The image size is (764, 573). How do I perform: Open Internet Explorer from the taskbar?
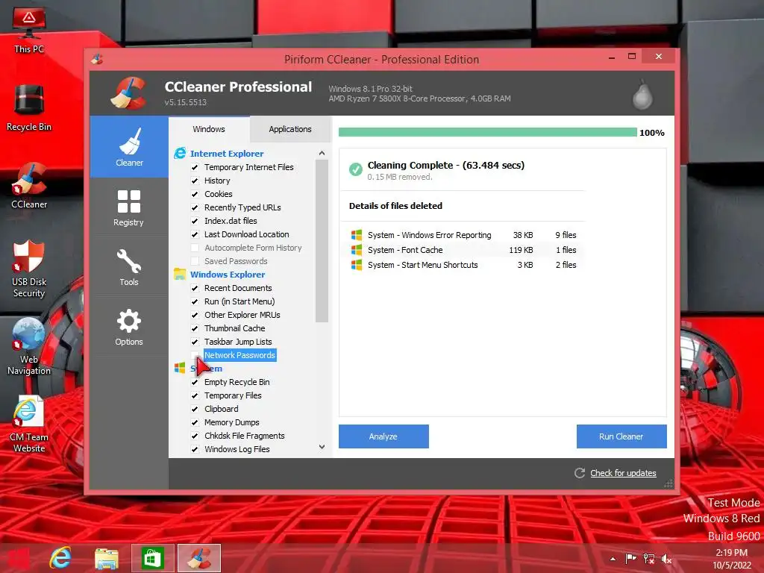(x=60, y=558)
